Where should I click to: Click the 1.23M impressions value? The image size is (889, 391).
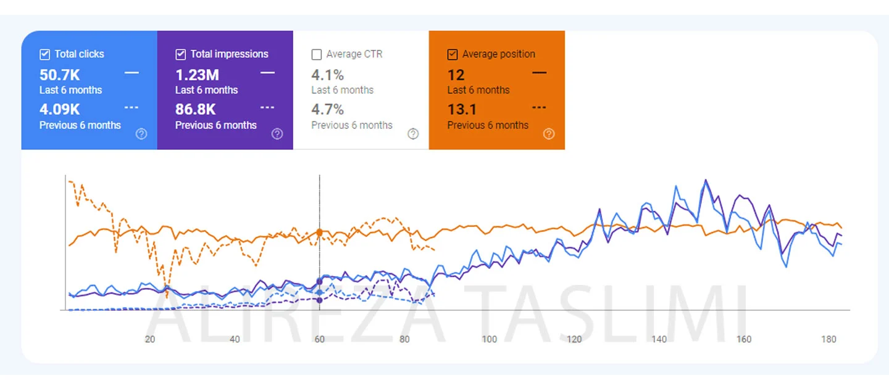[197, 75]
